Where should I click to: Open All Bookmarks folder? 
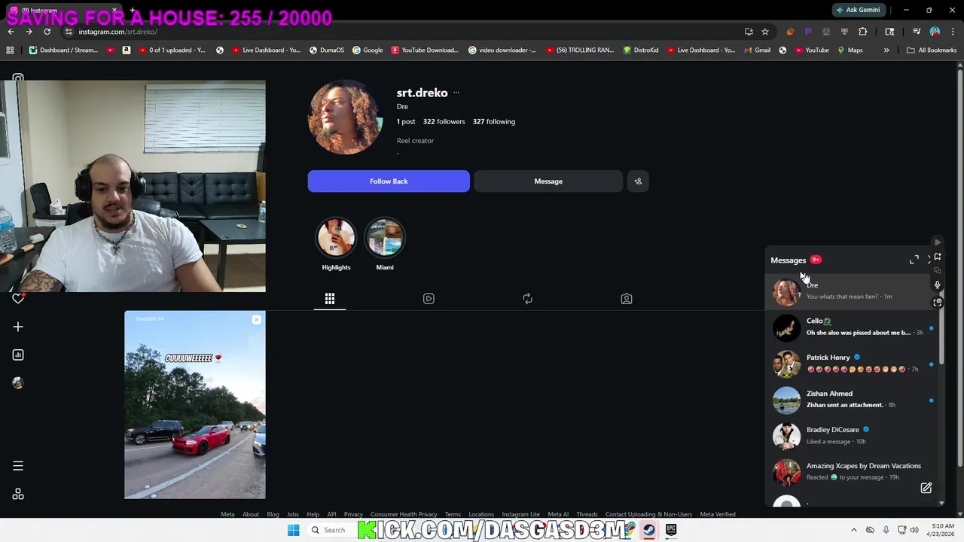coord(932,50)
